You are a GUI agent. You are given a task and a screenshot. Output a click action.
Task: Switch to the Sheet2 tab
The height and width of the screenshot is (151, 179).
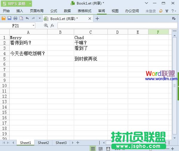click(43, 143)
